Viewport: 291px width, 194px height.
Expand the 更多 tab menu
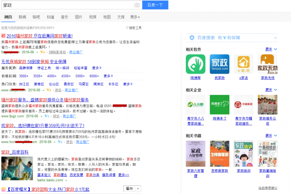point(135,17)
